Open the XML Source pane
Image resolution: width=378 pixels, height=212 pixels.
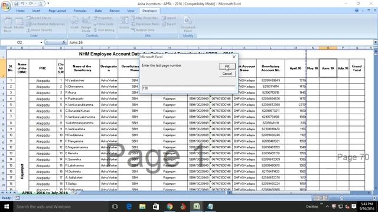(x=124, y=23)
